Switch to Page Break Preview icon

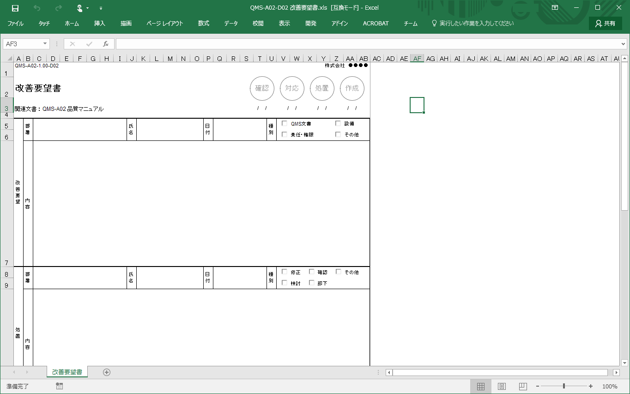(523, 386)
